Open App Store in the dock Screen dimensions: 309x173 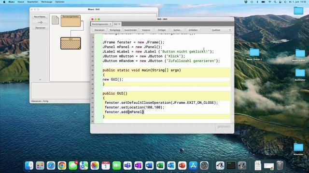coord(193,165)
